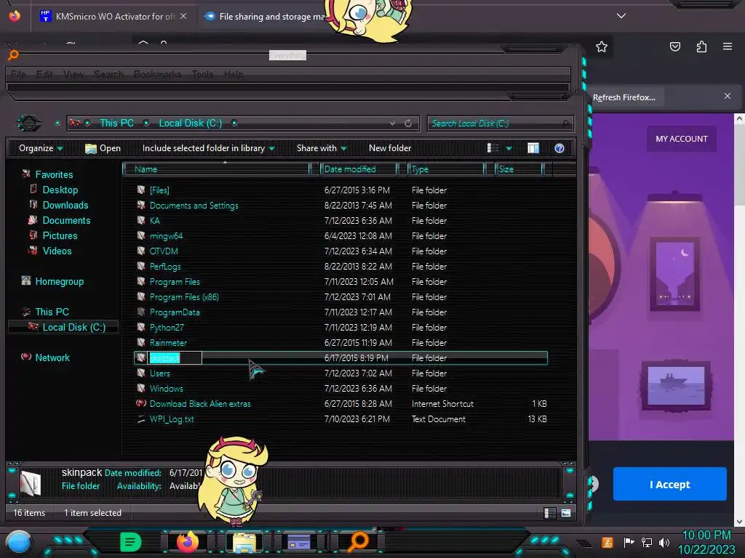Sort by Name column header
This screenshot has height=558, width=745.
click(x=216, y=169)
